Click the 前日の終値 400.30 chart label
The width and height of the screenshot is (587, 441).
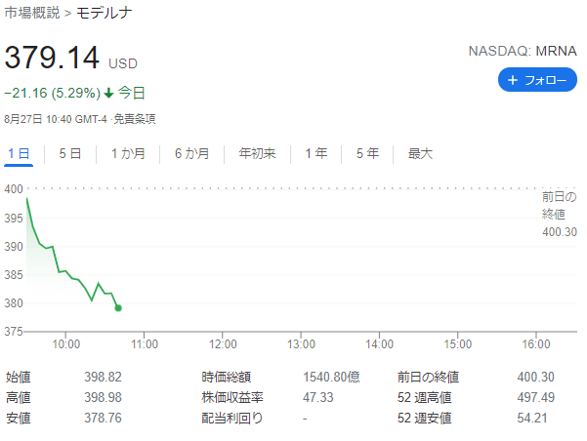[x=560, y=214]
